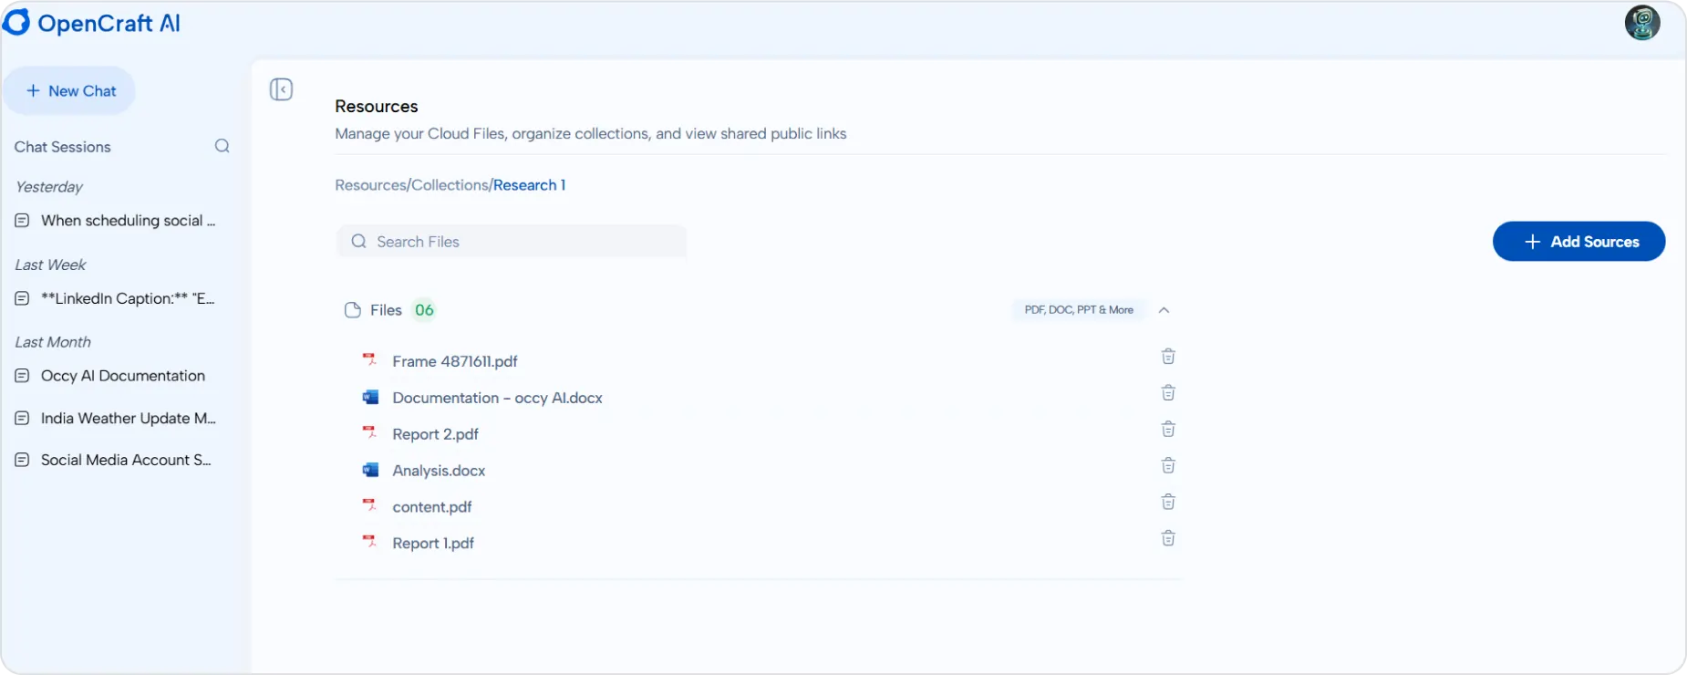Click the Add Sources button

pos(1578,242)
